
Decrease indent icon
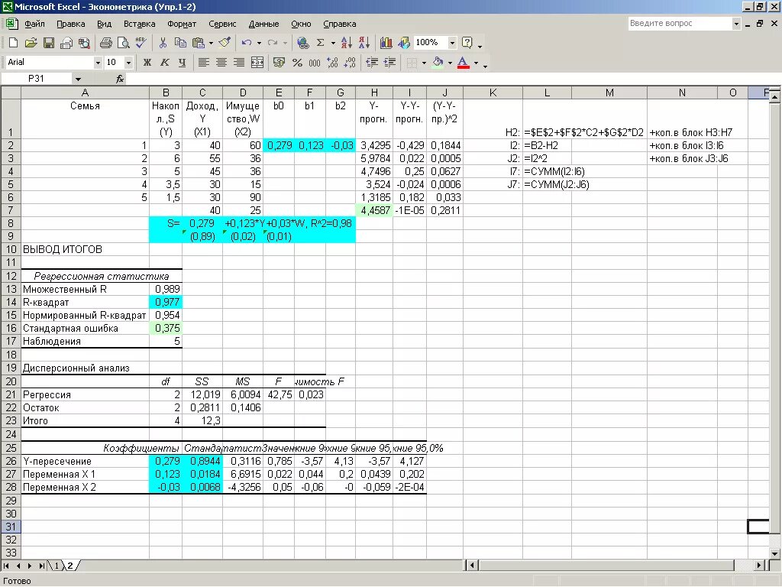[372, 63]
